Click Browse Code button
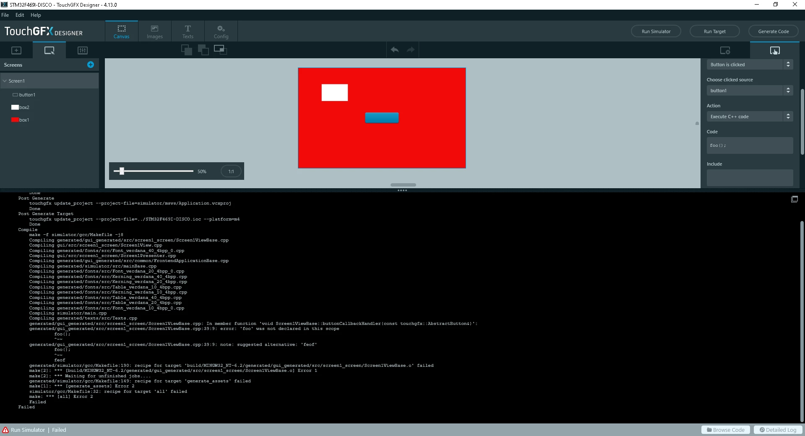The image size is (805, 436). pos(725,430)
